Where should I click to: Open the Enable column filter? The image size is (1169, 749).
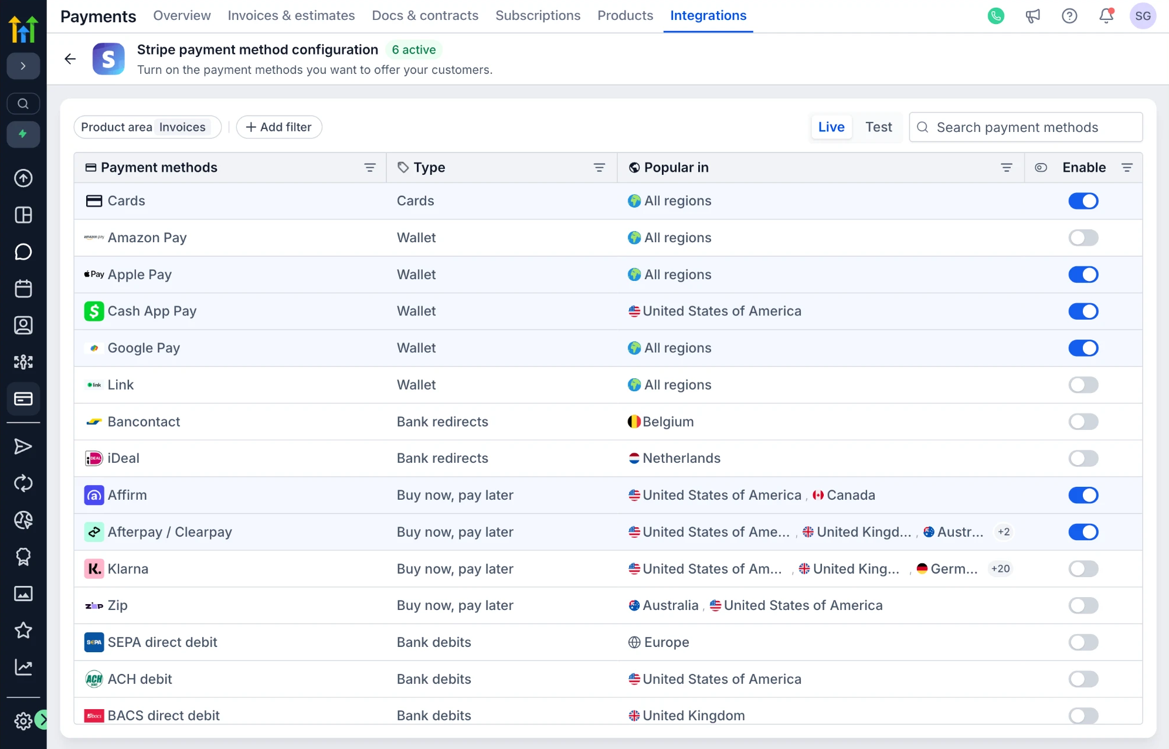[x=1126, y=168]
